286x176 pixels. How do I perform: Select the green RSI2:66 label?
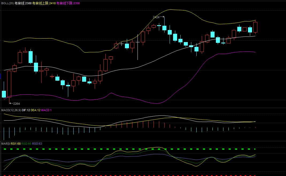click(x=26, y=144)
